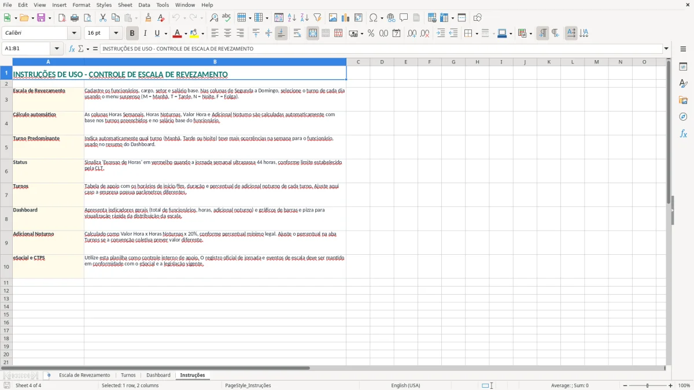Open the Data menu
Image resolution: width=694 pixels, height=390 pixels.
coord(144,5)
